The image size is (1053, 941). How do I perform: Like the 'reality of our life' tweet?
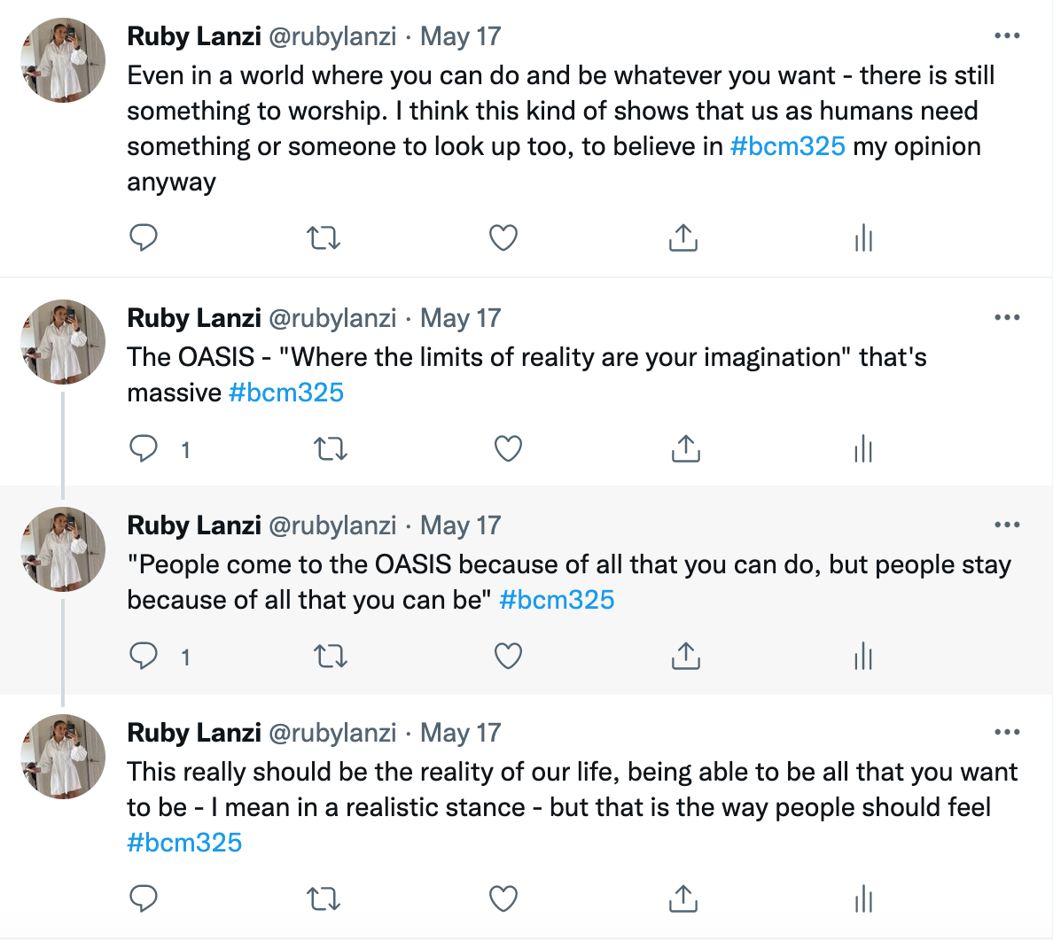tap(503, 898)
